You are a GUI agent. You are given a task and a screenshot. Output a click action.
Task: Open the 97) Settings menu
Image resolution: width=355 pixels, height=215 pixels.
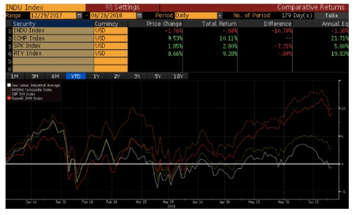tap(122, 7)
